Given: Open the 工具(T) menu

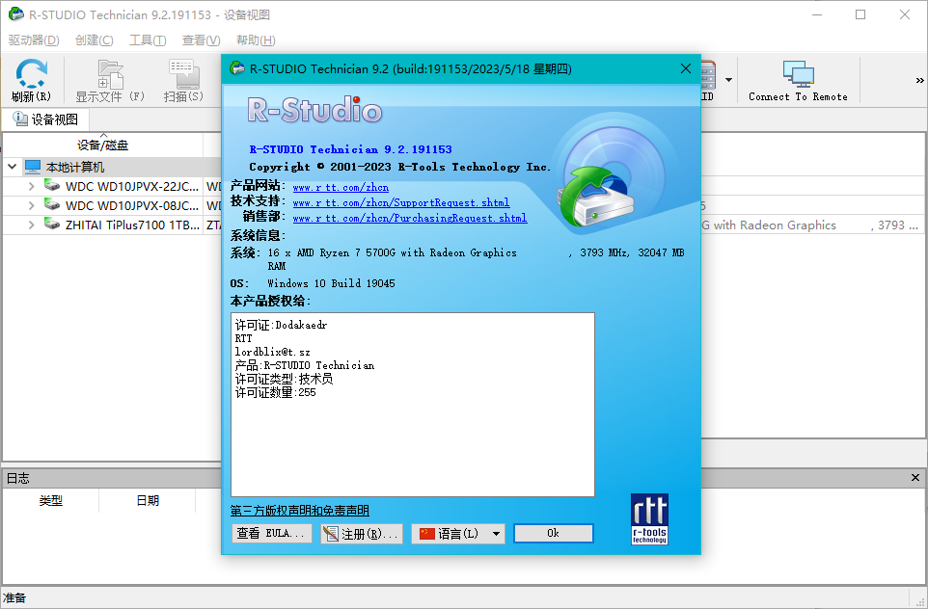Looking at the screenshot, I should click(148, 40).
